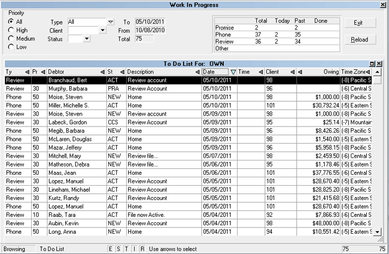Click the sort arrow left of Owing
Screen dimensions: 389x254
tap(300, 72)
